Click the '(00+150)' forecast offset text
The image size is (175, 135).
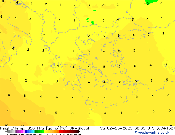click(166, 128)
